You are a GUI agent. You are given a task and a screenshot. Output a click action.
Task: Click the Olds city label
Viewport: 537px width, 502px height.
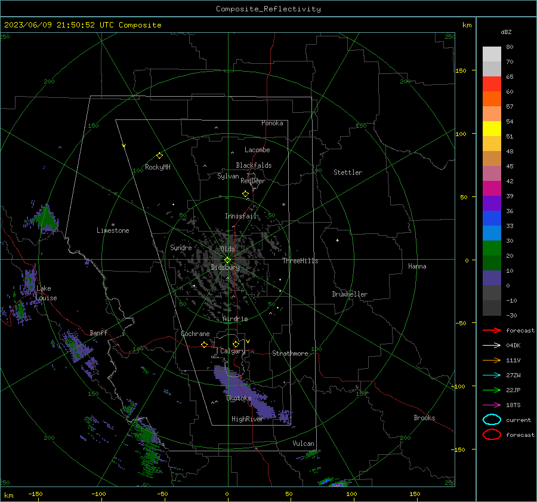227,249
